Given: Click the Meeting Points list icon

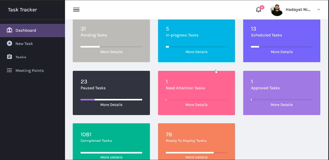Looking at the screenshot, I should click(x=9, y=70).
